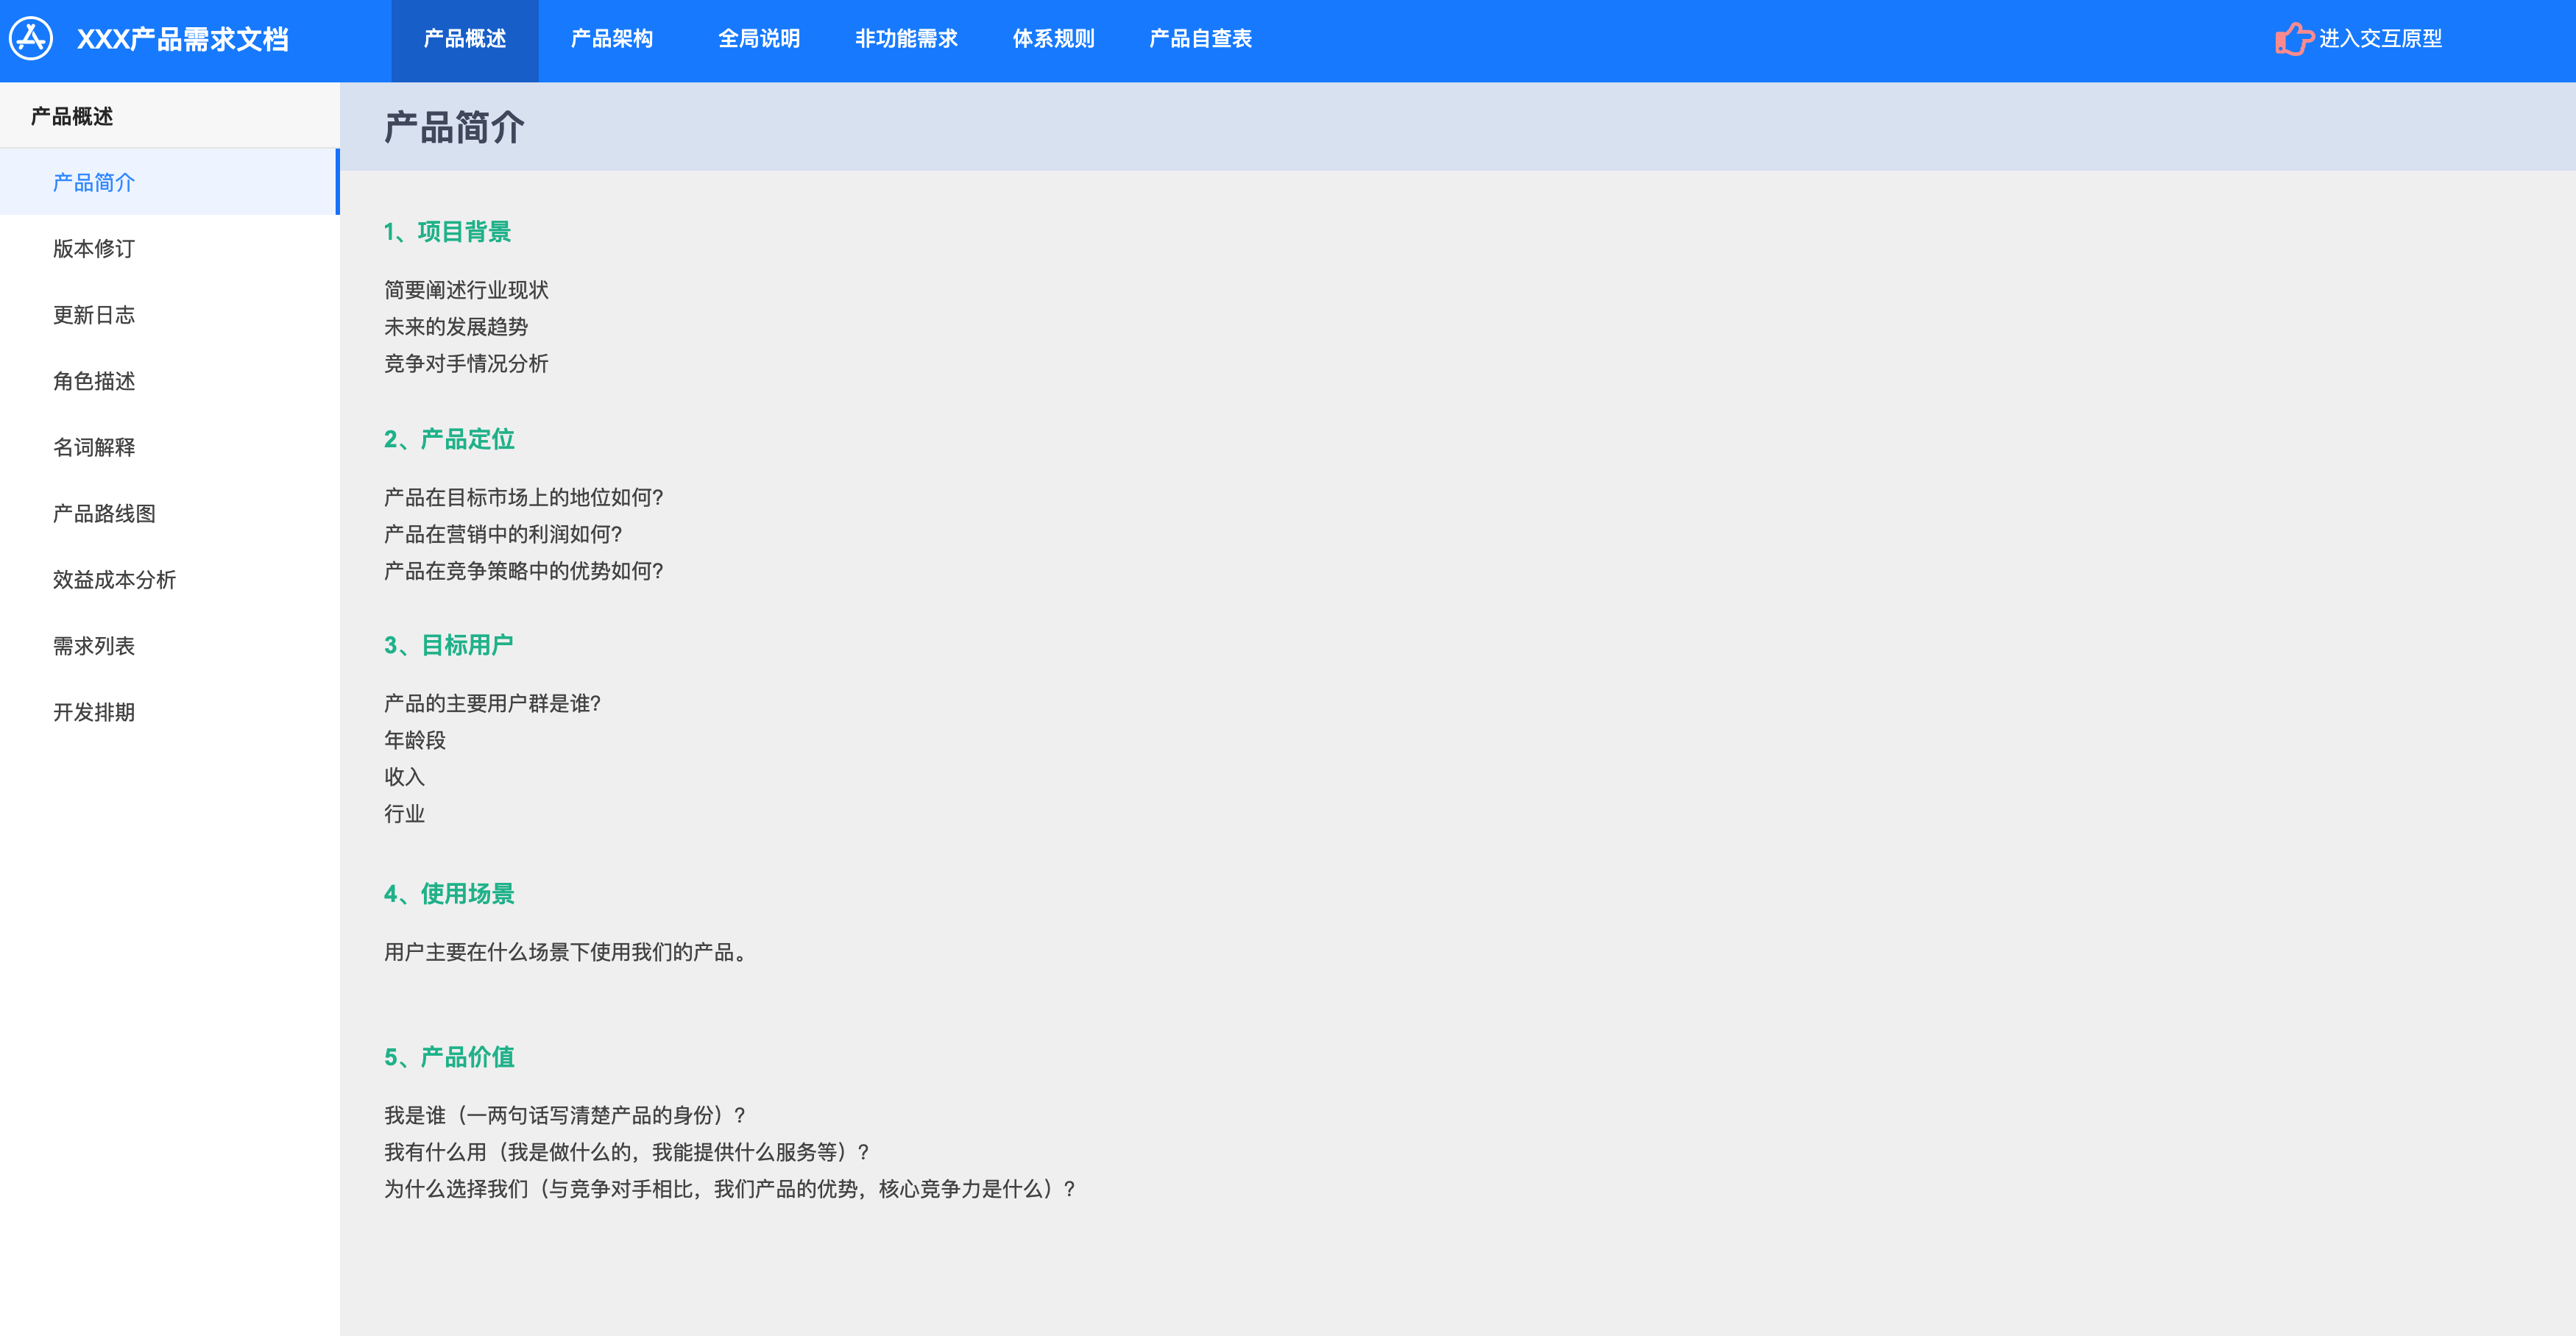This screenshot has height=1336, width=2576.
Task: Click heading 5、产品价值
Action: pyautogui.click(x=449, y=1056)
